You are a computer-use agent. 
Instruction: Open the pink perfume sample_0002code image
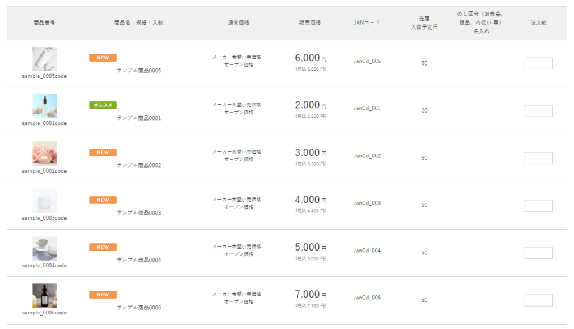44,153
